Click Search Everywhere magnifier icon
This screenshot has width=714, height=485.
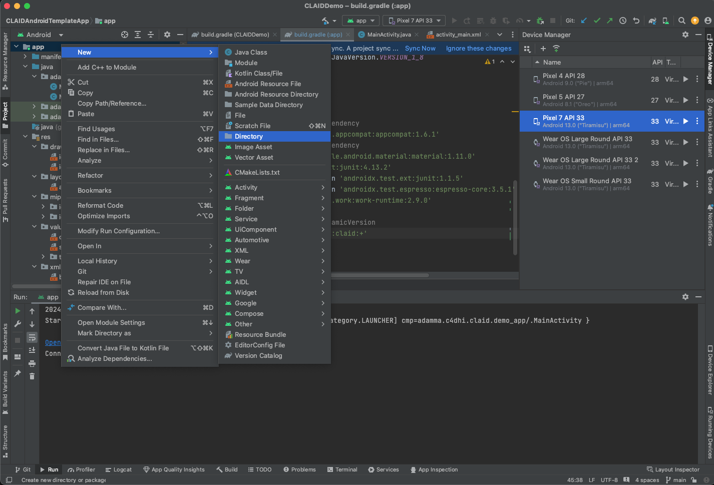(x=681, y=21)
